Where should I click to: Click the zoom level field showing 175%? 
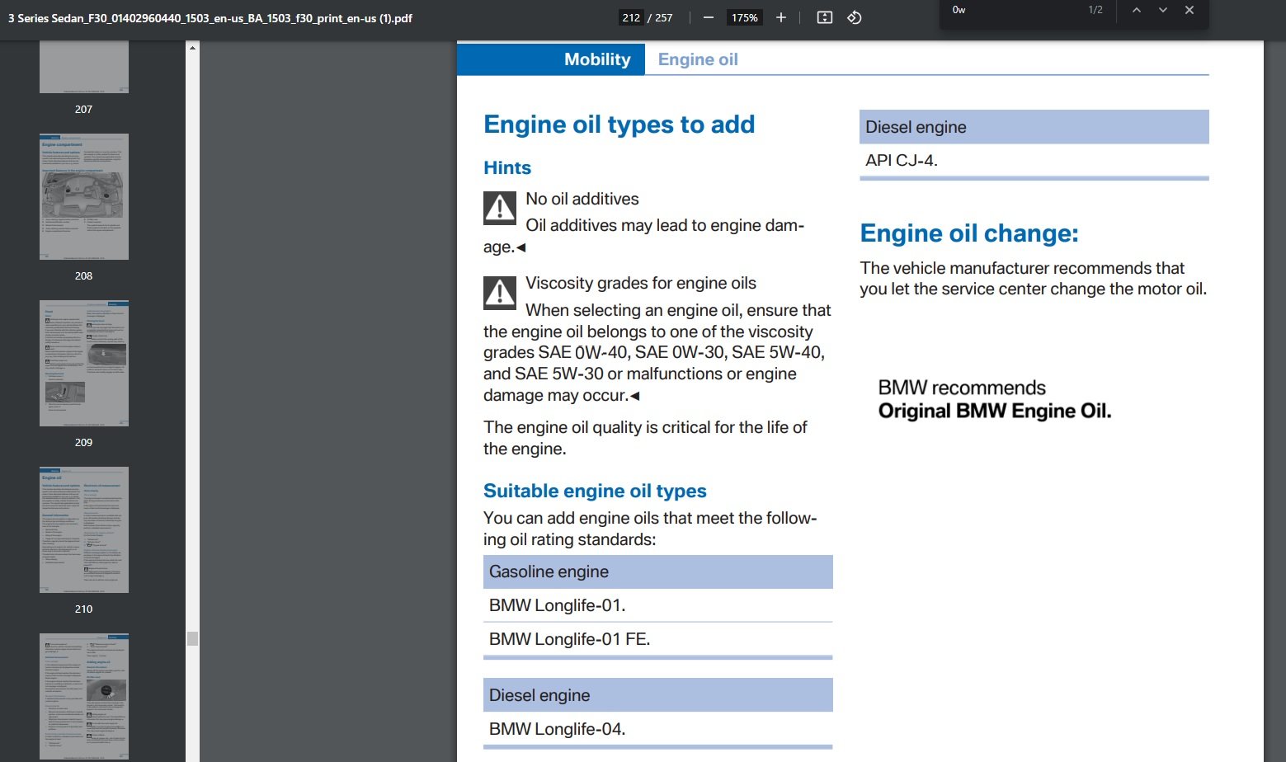pyautogui.click(x=745, y=17)
